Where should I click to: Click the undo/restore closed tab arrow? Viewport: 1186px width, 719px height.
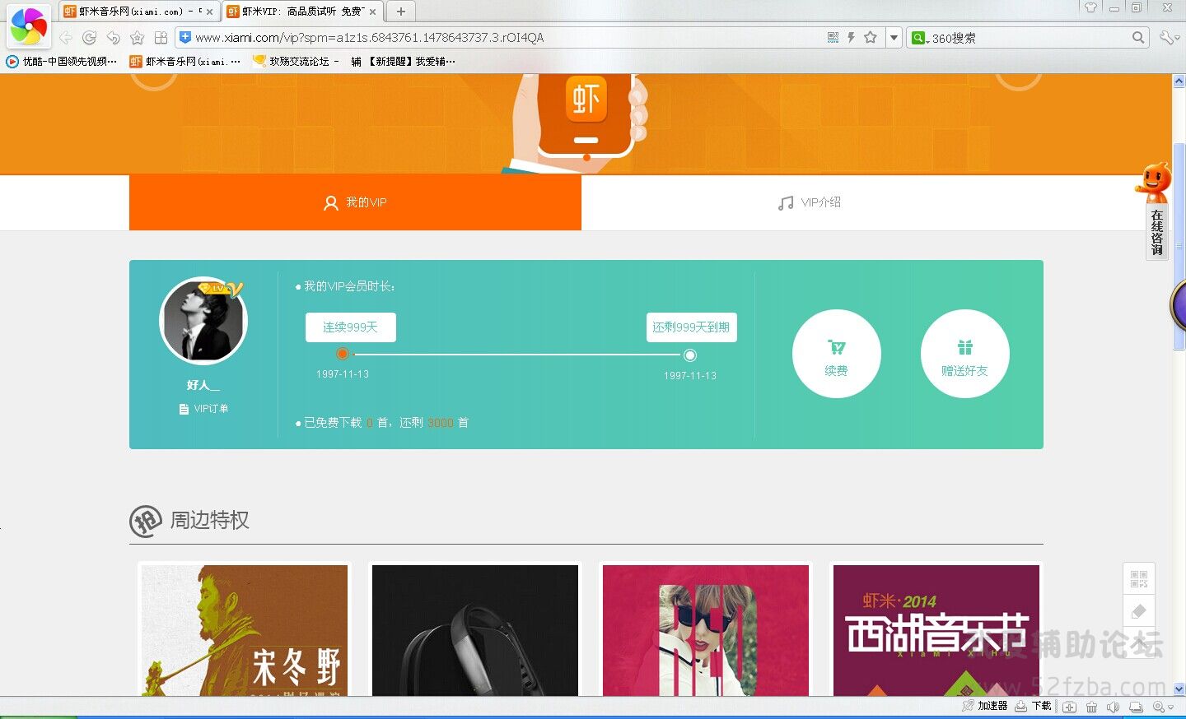(x=114, y=38)
